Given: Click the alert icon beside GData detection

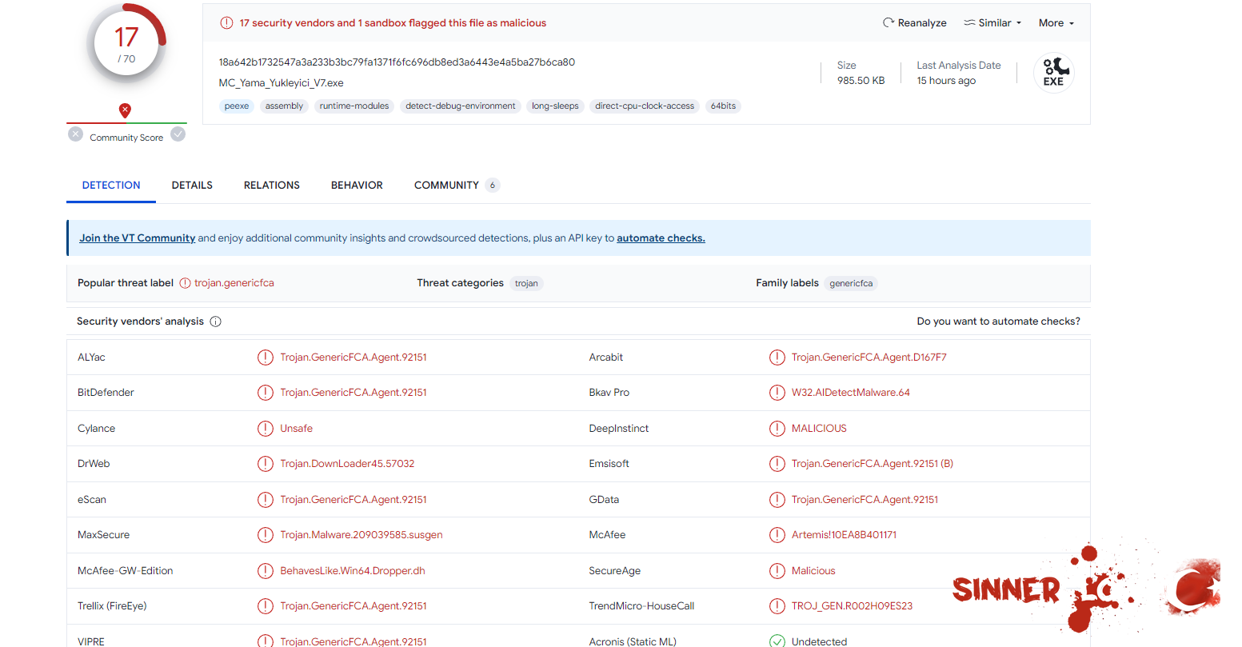Looking at the screenshot, I should click(x=777, y=500).
